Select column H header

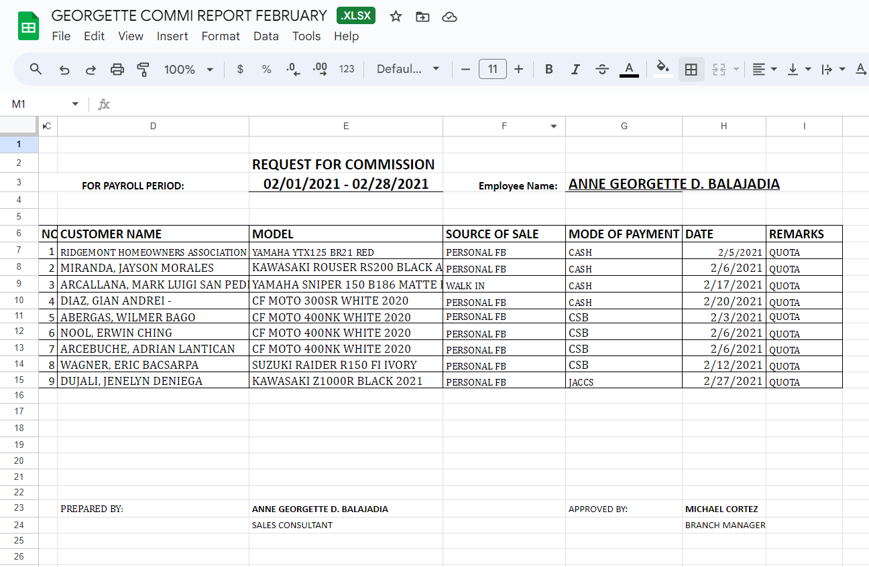point(724,126)
